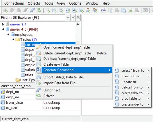The image size is (153, 122).
Task: Select the User Types folder
Action: pyautogui.click(x=27, y=80)
